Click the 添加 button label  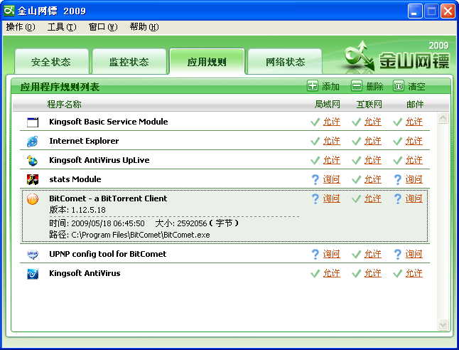coord(331,87)
